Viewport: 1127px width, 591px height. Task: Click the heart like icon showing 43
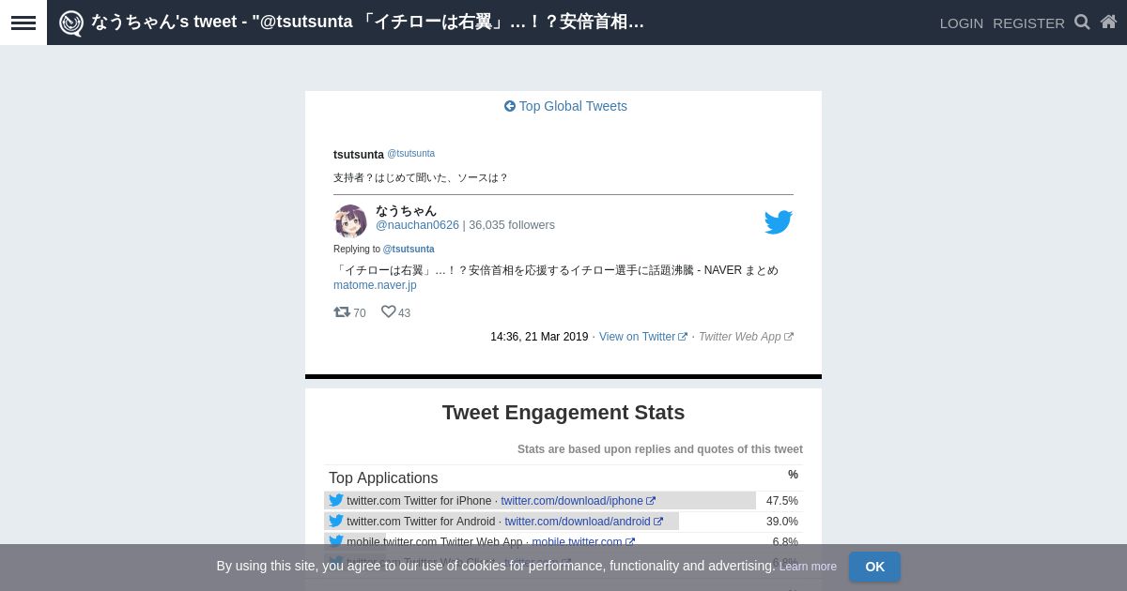coord(388,311)
